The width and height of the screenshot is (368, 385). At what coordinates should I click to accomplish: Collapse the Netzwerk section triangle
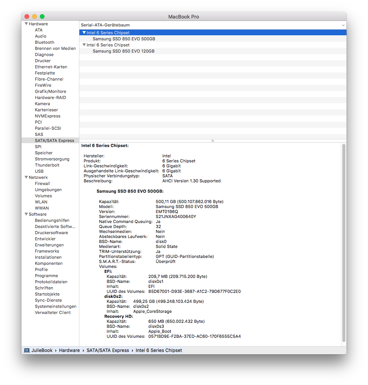coord(26,177)
